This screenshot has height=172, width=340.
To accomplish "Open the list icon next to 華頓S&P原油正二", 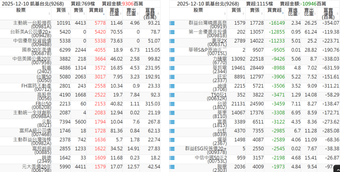I will (172, 50).
